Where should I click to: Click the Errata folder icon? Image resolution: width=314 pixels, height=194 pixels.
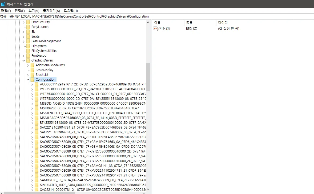(x=28, y=36)
